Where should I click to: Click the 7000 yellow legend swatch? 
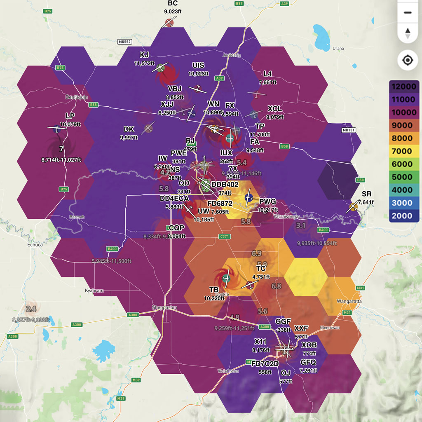click(403, 151)
